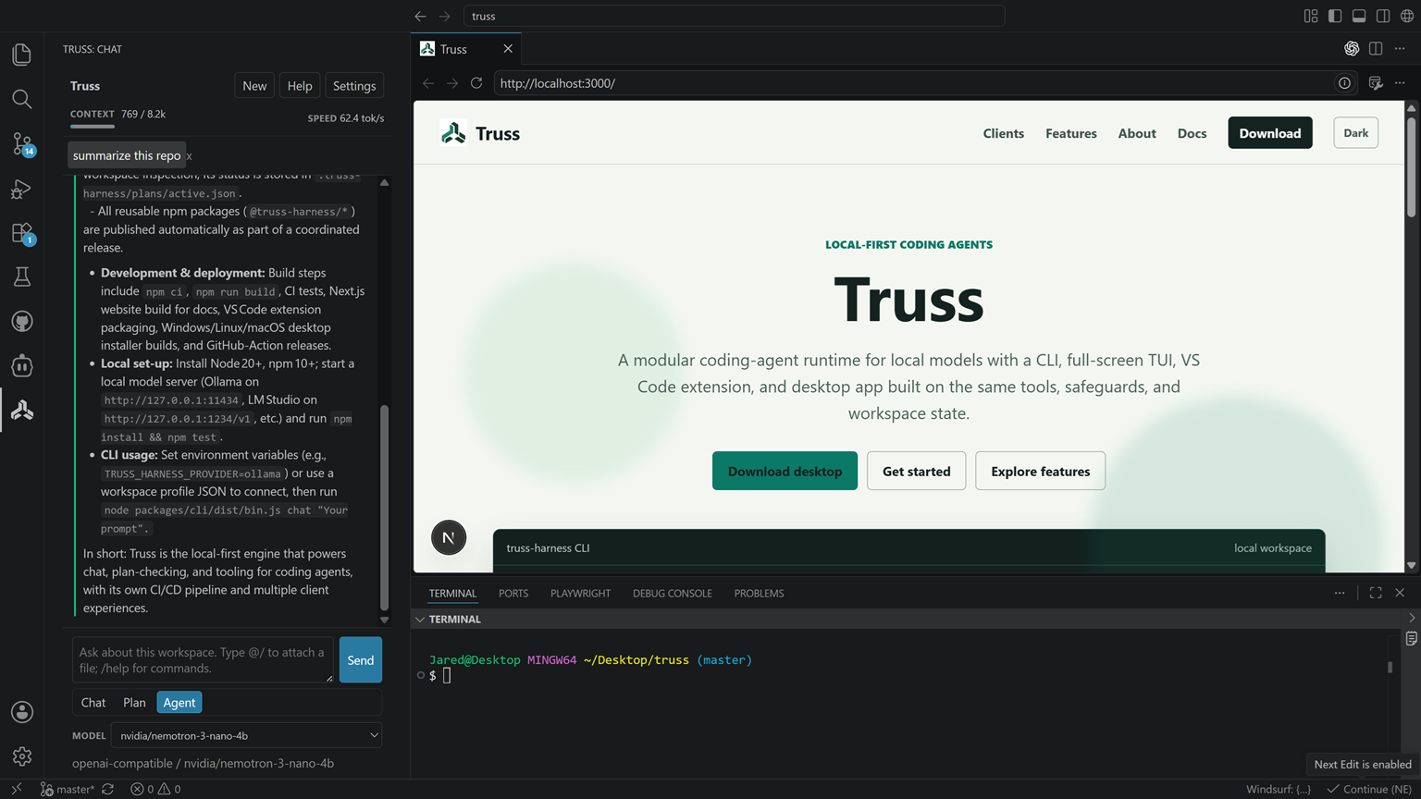Select Chat mode
The image size is (1421, 799).
(93, 703)
